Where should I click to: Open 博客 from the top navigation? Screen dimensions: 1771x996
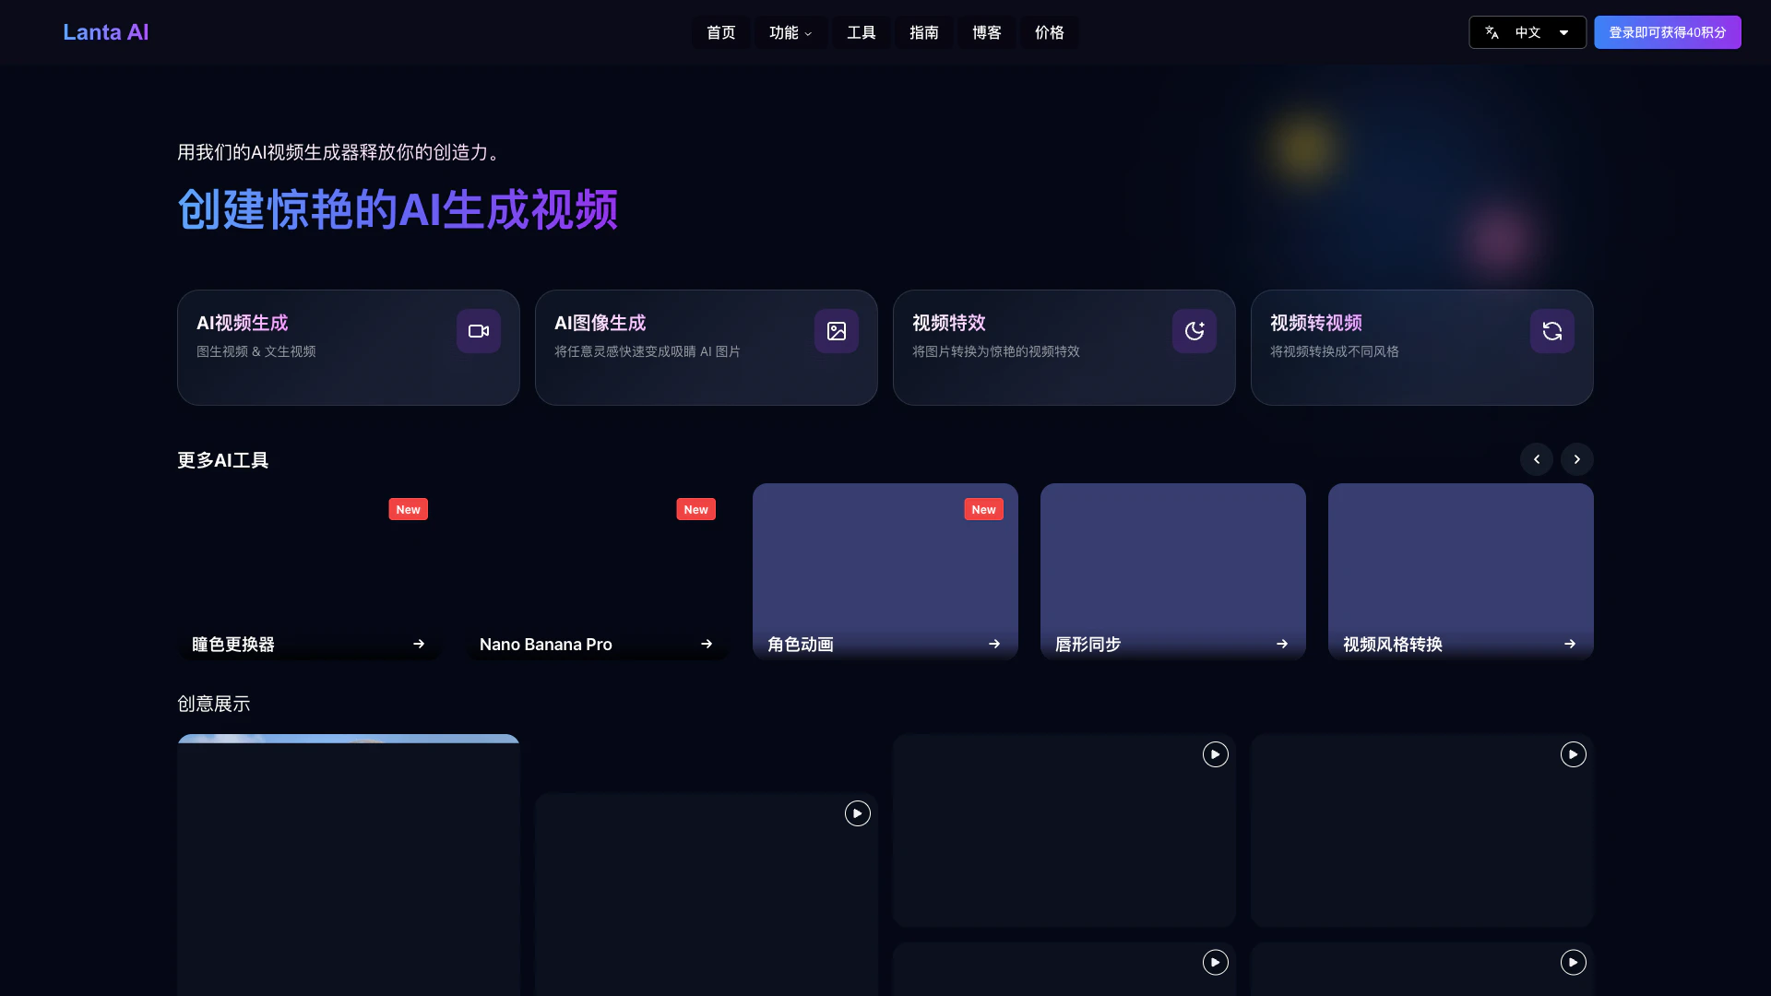point(986,32)
